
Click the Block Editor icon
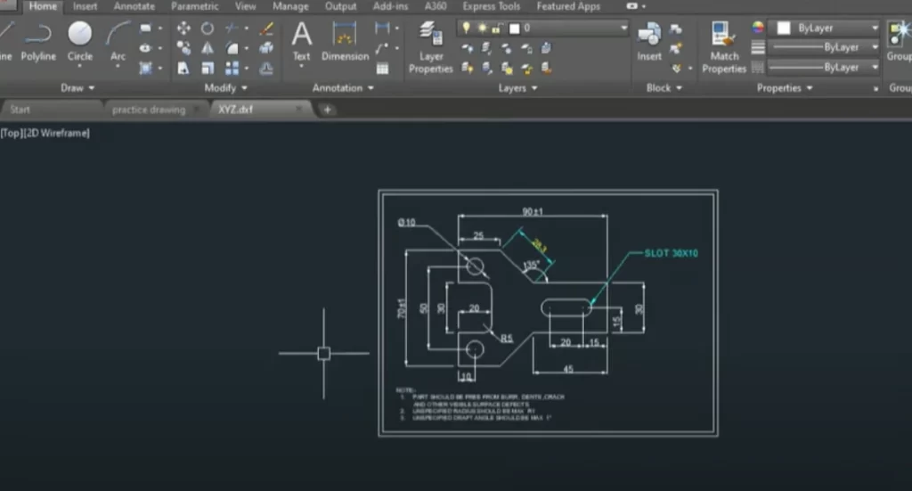pos(675,49)
